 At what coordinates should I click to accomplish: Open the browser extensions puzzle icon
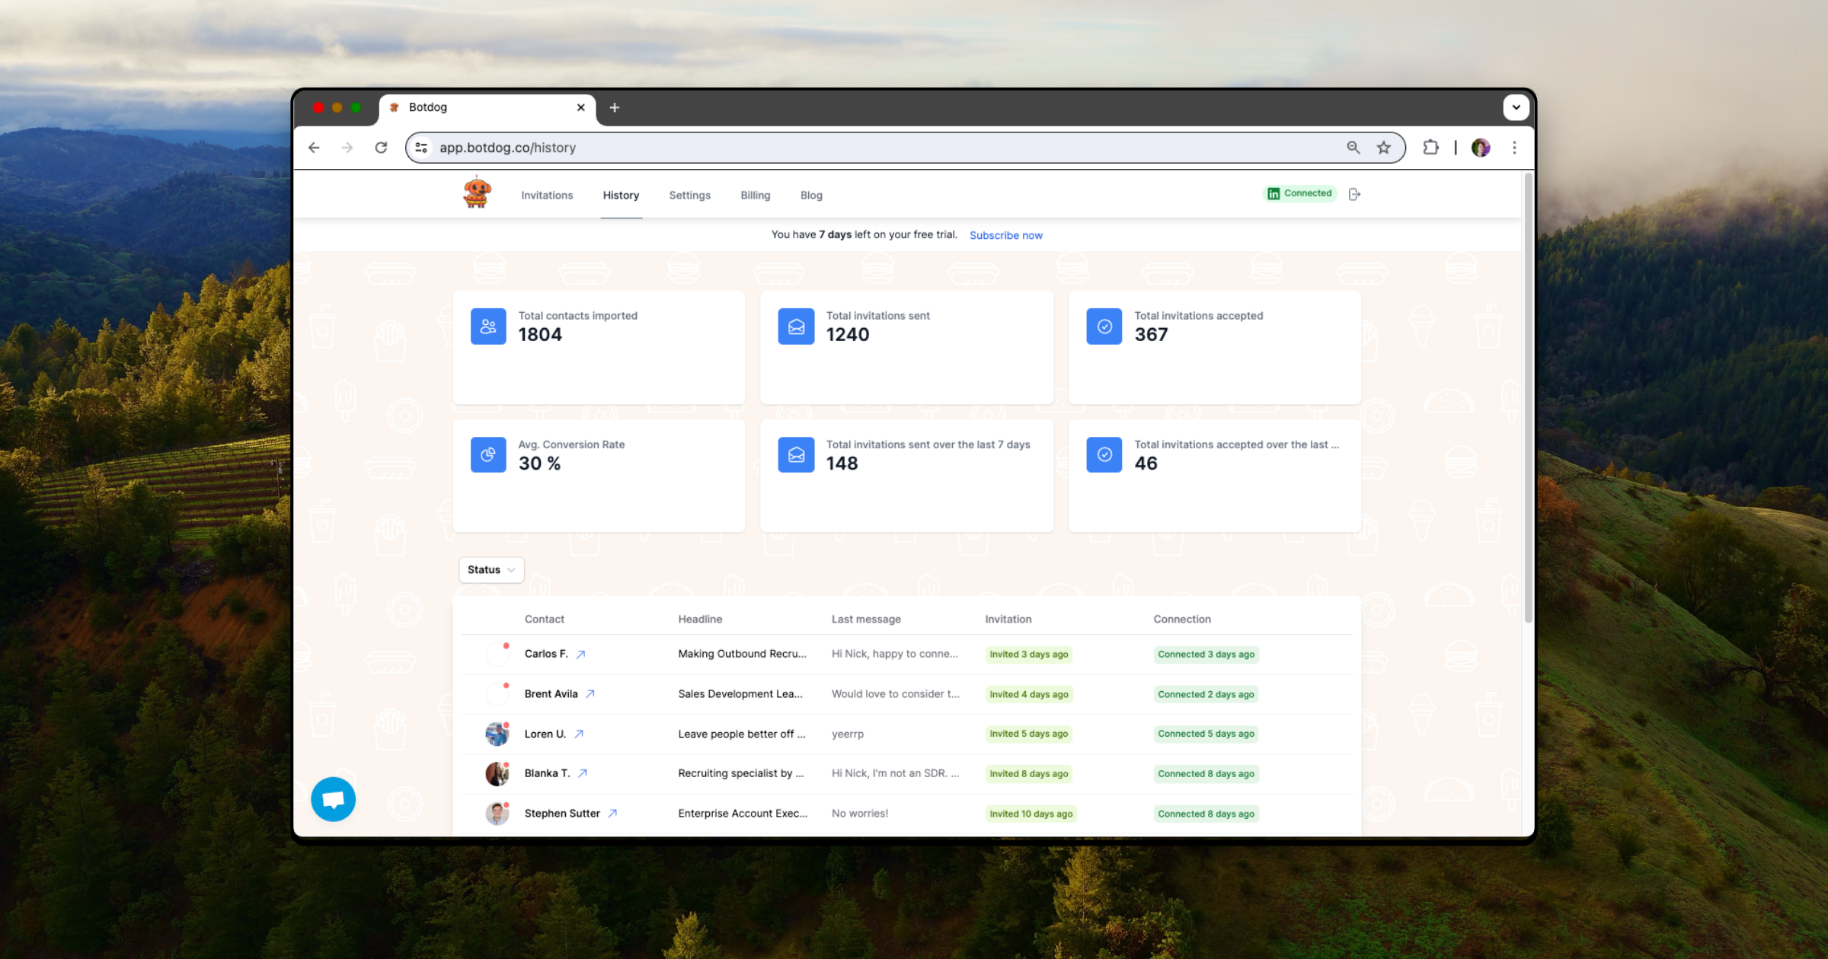click(1430, 148)
